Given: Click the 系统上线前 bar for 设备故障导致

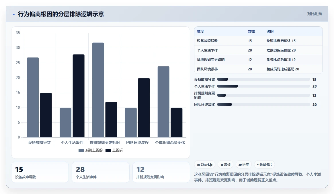Looking at the screenshot, I should [33, 98].
